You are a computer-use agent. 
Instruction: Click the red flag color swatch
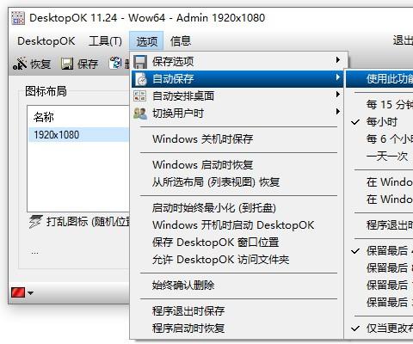tap(18, 292)
